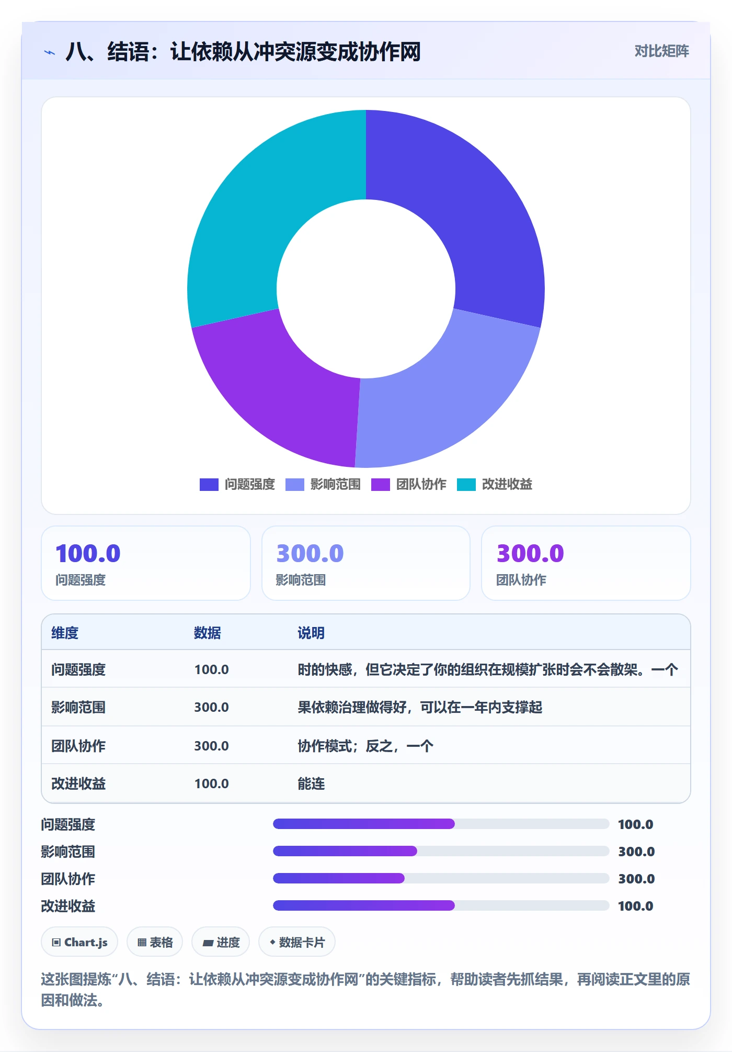The height and width of the screenshot is (1052, 732).
Task: Click the 对比矩阵 label in the header
Action: [x=662, y=51]
